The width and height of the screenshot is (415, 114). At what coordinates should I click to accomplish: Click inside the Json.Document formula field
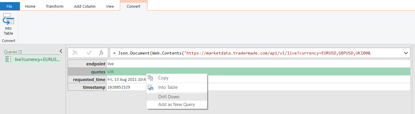[x=256, y=53]
